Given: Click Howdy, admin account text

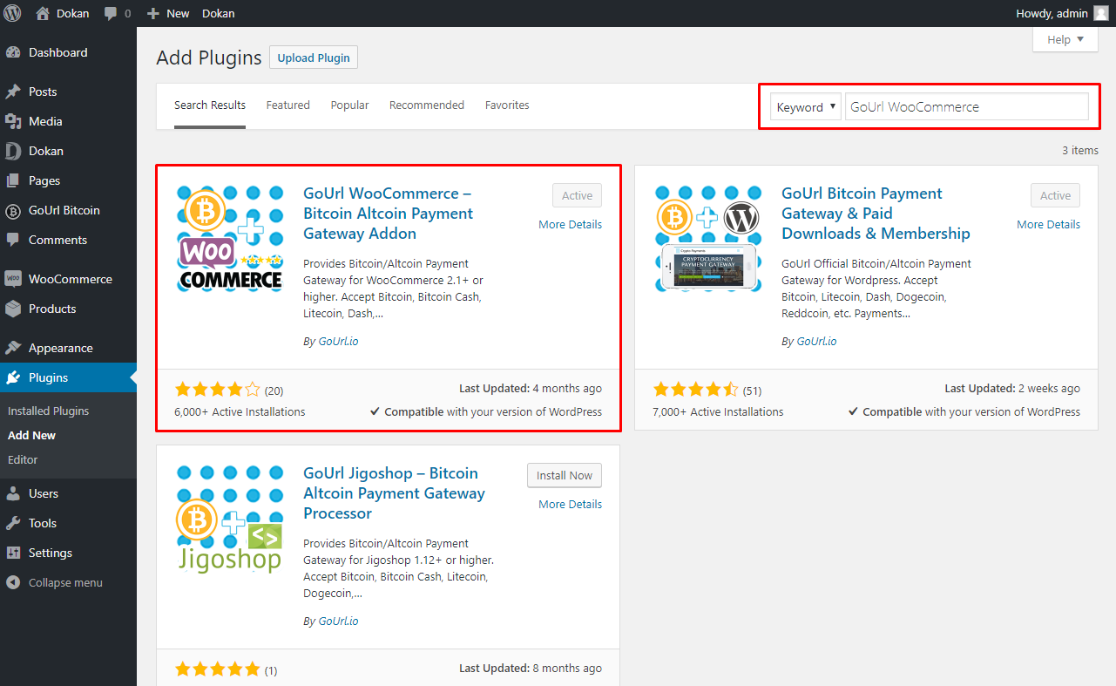Looking at the screenshot, I should [x=1052, y=13].
